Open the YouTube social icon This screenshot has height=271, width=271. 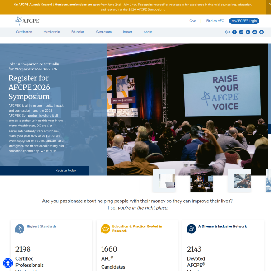[x=255, y=32]
